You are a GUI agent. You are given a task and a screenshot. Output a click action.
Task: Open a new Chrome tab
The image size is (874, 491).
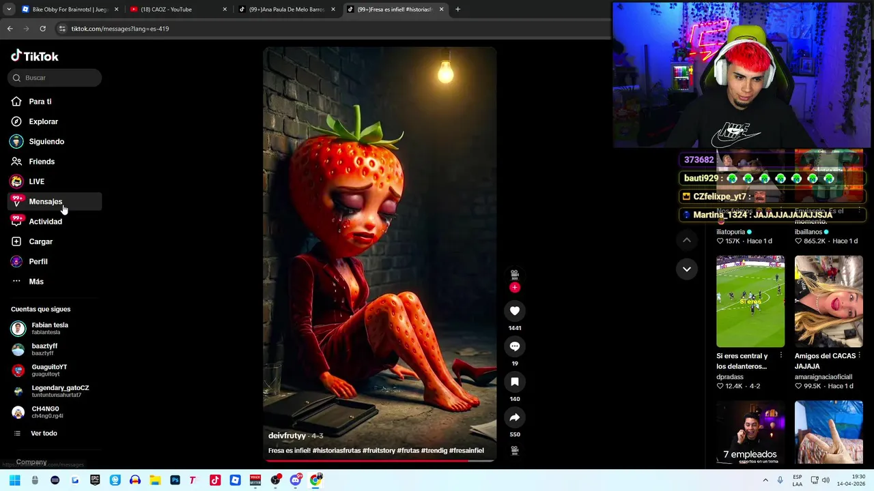coord(457,10)
